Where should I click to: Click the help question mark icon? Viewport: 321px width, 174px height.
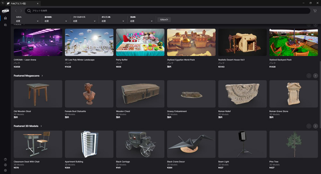coord(5,159)
